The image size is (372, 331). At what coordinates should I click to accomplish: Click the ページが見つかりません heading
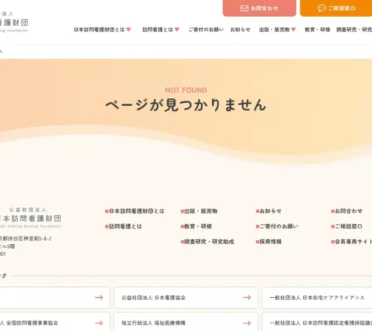point(186,105)
